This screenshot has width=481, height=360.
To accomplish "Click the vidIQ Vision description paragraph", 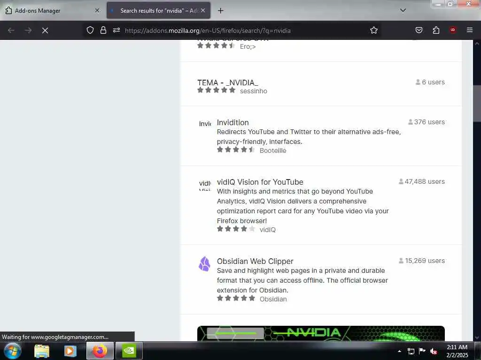I will tap(303, 206).
